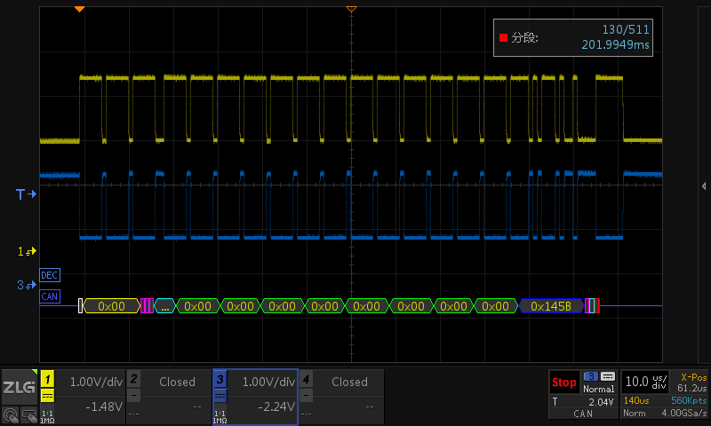711x426 pixels.
Task: Click the channel 3 ground level marker
Action: coord(27,285)
